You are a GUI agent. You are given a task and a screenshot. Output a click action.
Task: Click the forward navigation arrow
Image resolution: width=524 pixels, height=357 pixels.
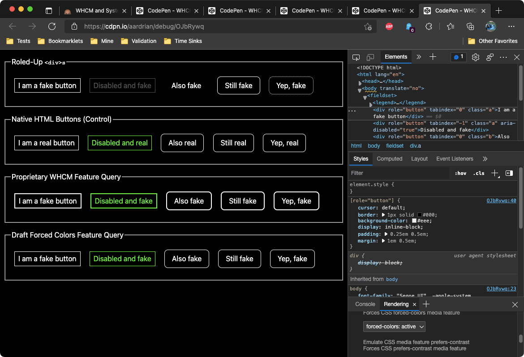pyautogui.click(x=32, y=26)
